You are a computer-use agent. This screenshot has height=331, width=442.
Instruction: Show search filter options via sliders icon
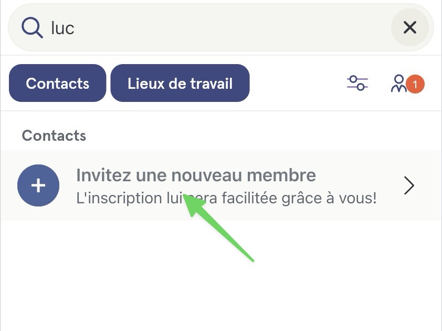[x=357, y=83]
